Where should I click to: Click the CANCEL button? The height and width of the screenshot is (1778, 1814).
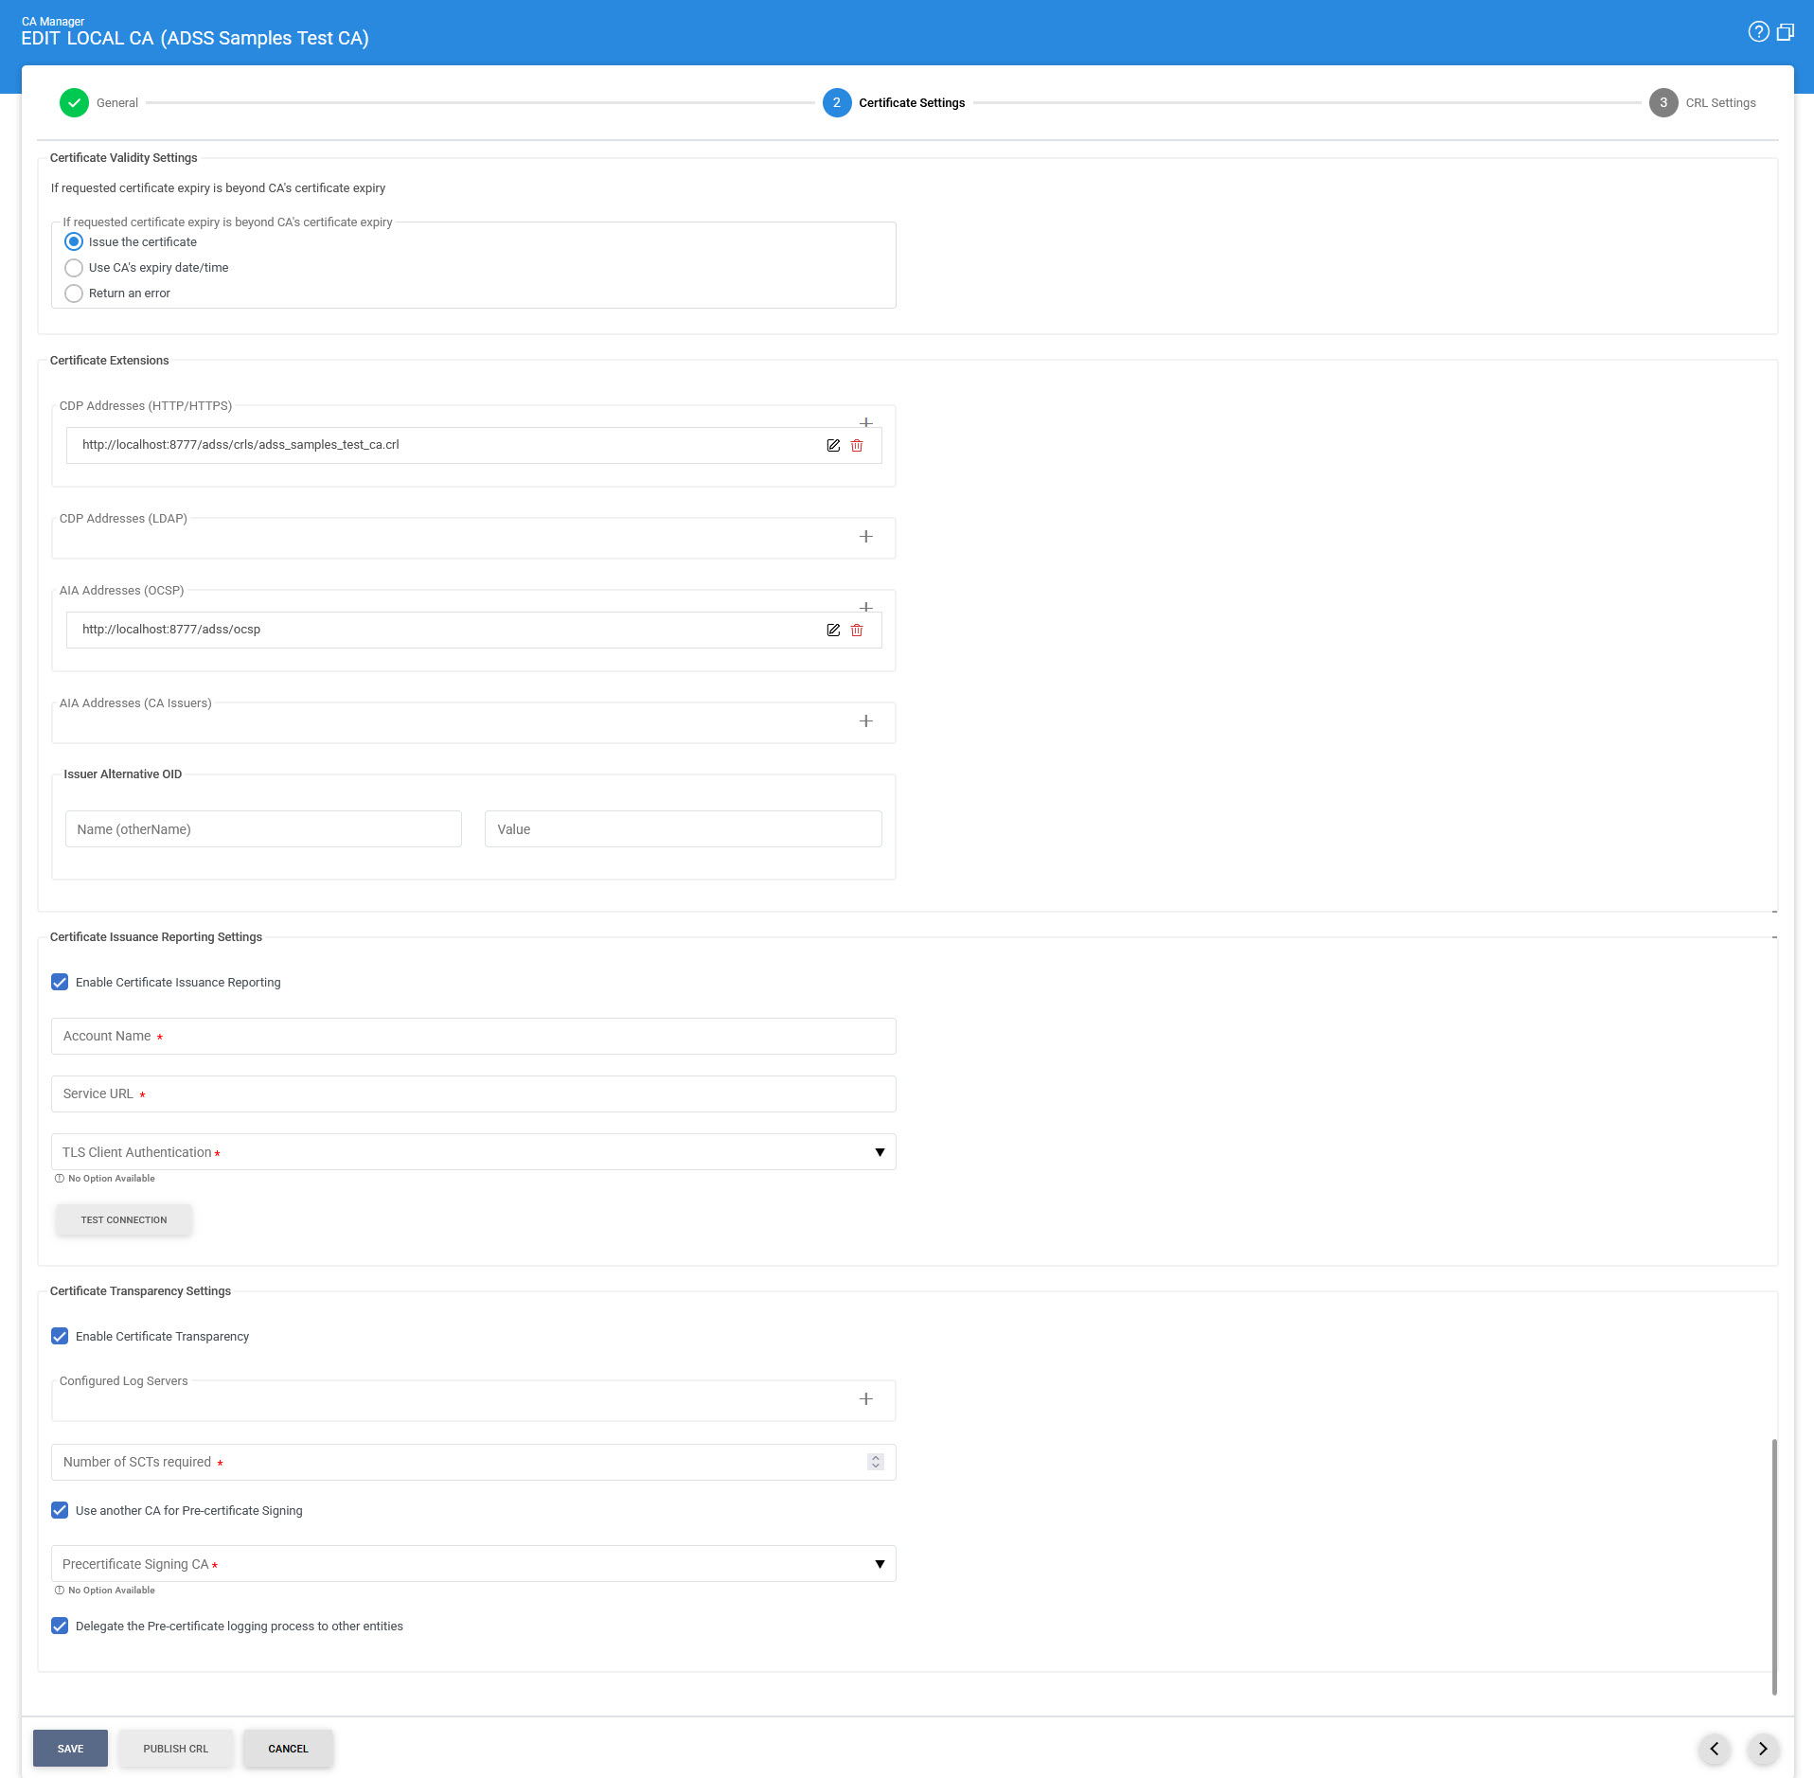tap(288, 1749)
